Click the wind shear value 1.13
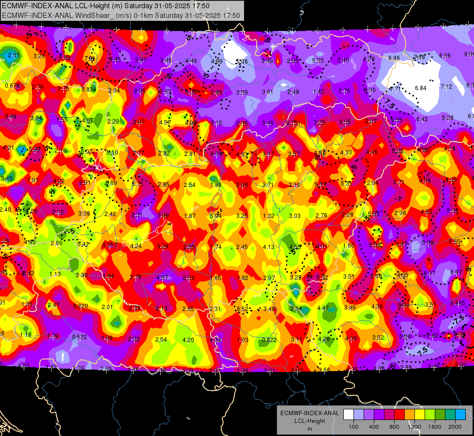Screen dimensions: 474x436 click(x=55, y=274)
